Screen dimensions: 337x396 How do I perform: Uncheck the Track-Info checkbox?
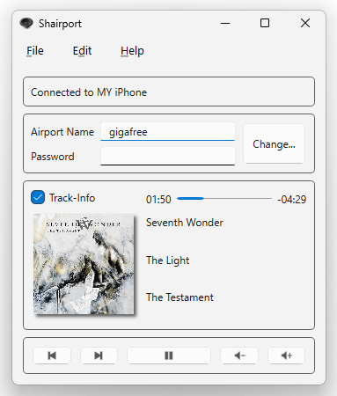tap(38, 197)
